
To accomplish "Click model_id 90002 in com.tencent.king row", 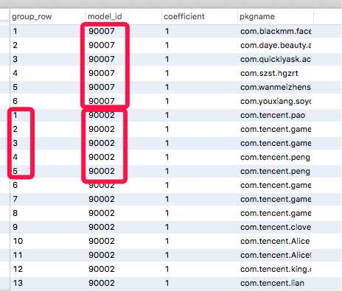I will (x=102, y=269).
